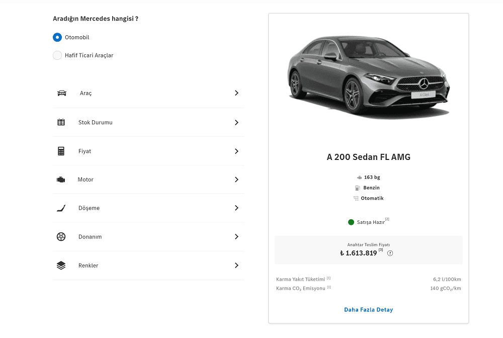This screenshot has width=503, height=338.
Task: Click the wheel rim icon for Donanım
Action: tap(61, 237)
